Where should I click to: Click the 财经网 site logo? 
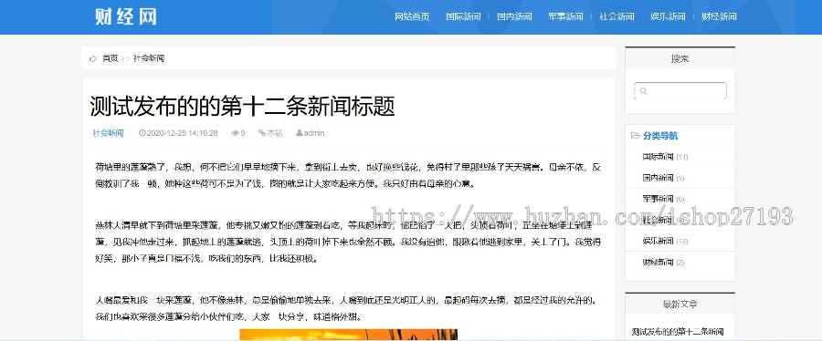[x=126, y=16]
